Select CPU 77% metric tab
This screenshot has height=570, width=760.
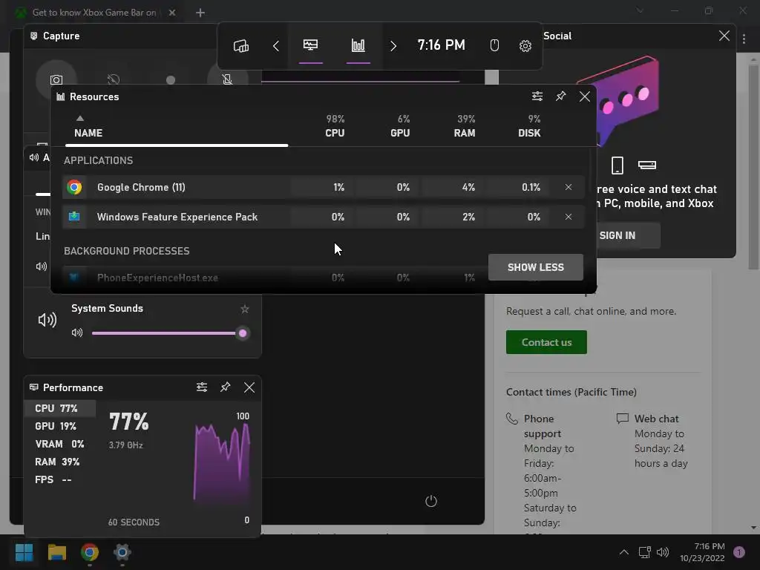click(x=60, y=408)
